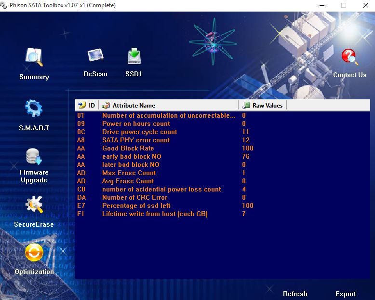
Task: Select 'early bad block NO' row
Action: [222, 156]
